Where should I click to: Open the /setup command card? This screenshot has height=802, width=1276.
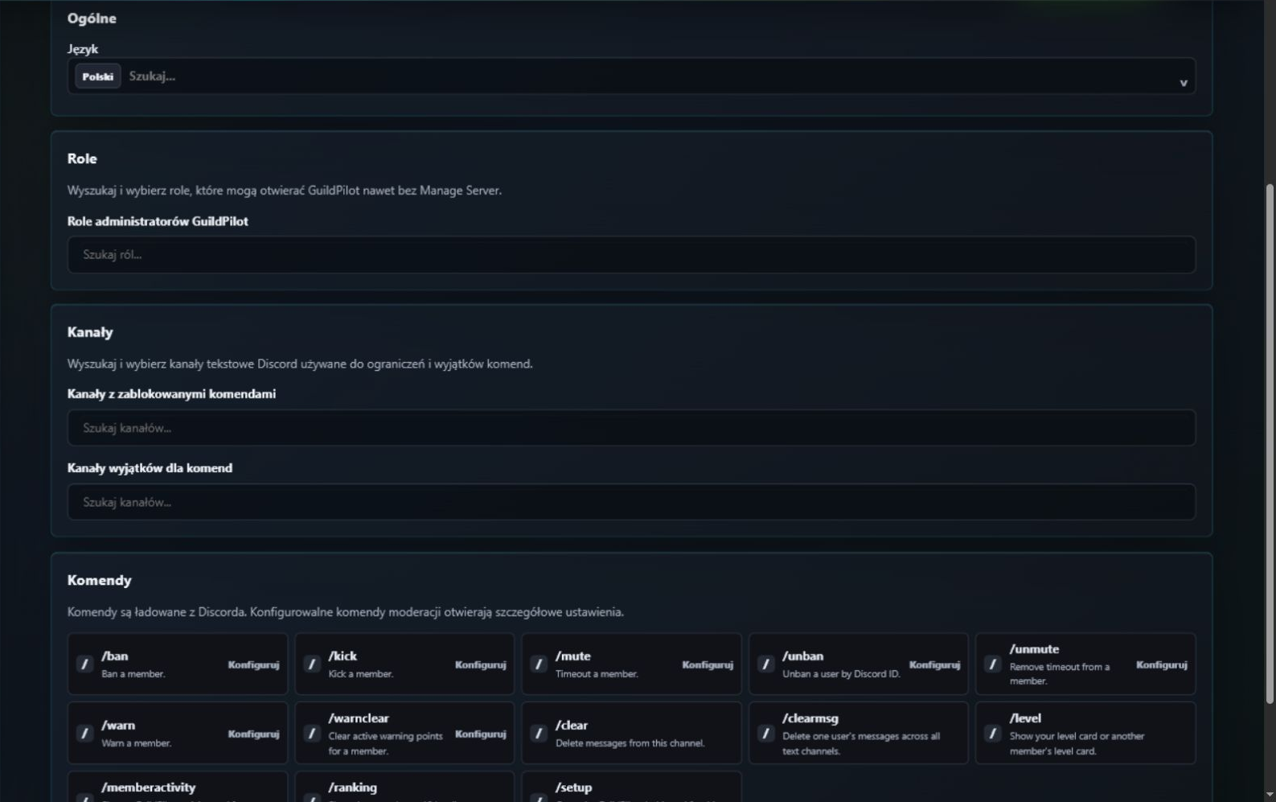[631, 787]
